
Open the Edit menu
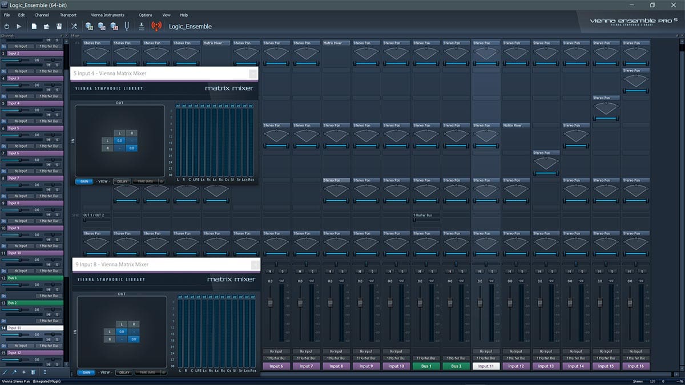click(21, 15)
